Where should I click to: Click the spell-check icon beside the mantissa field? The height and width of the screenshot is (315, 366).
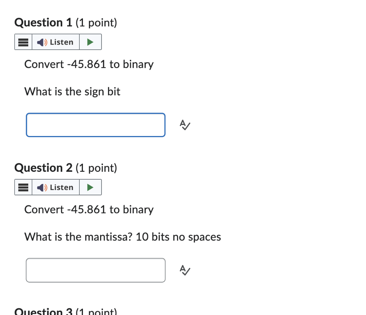pyautogui.click(x=185, y=270)
